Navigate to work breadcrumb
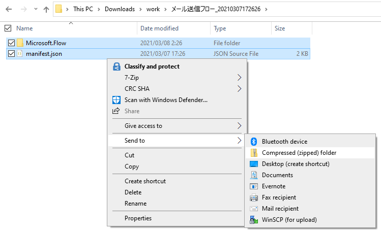 tap(153, 9)
